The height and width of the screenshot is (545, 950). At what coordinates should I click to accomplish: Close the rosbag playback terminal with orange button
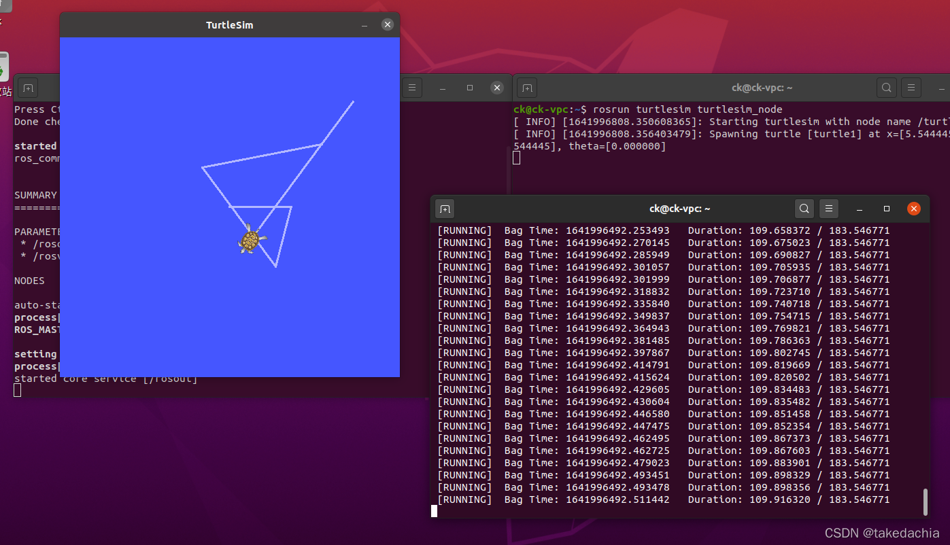coord(914,209)
